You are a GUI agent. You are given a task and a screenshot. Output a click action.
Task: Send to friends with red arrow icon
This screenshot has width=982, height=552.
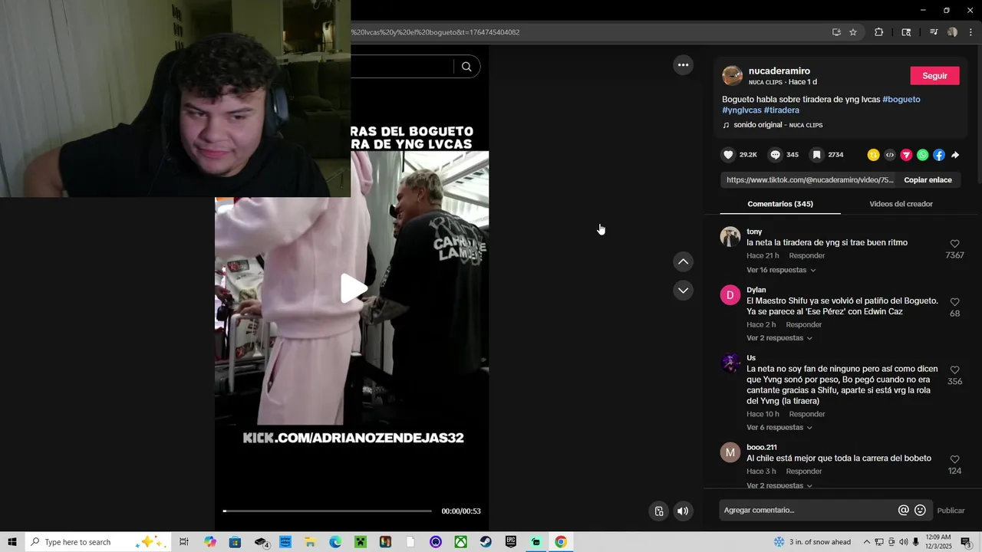906,155
